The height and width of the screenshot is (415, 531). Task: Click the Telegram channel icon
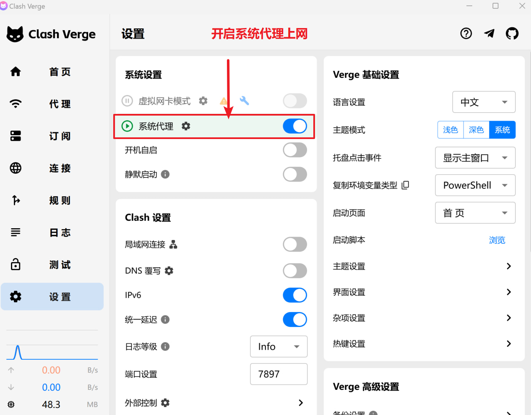[489, 34]
